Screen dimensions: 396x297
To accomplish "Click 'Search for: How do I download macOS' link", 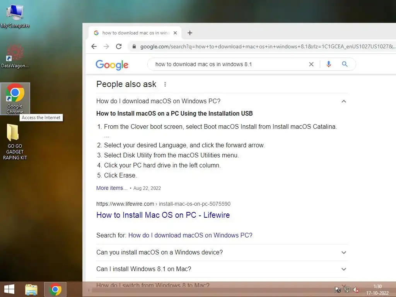I will click(x=190, y=235).
